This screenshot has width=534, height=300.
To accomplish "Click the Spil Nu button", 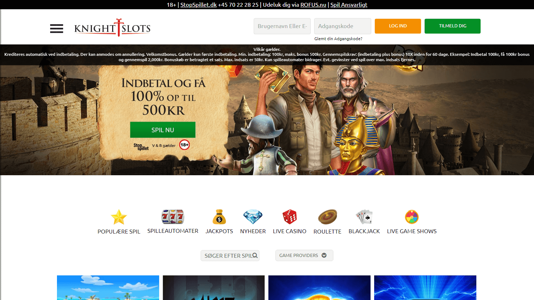I will [x=163, y=130].
